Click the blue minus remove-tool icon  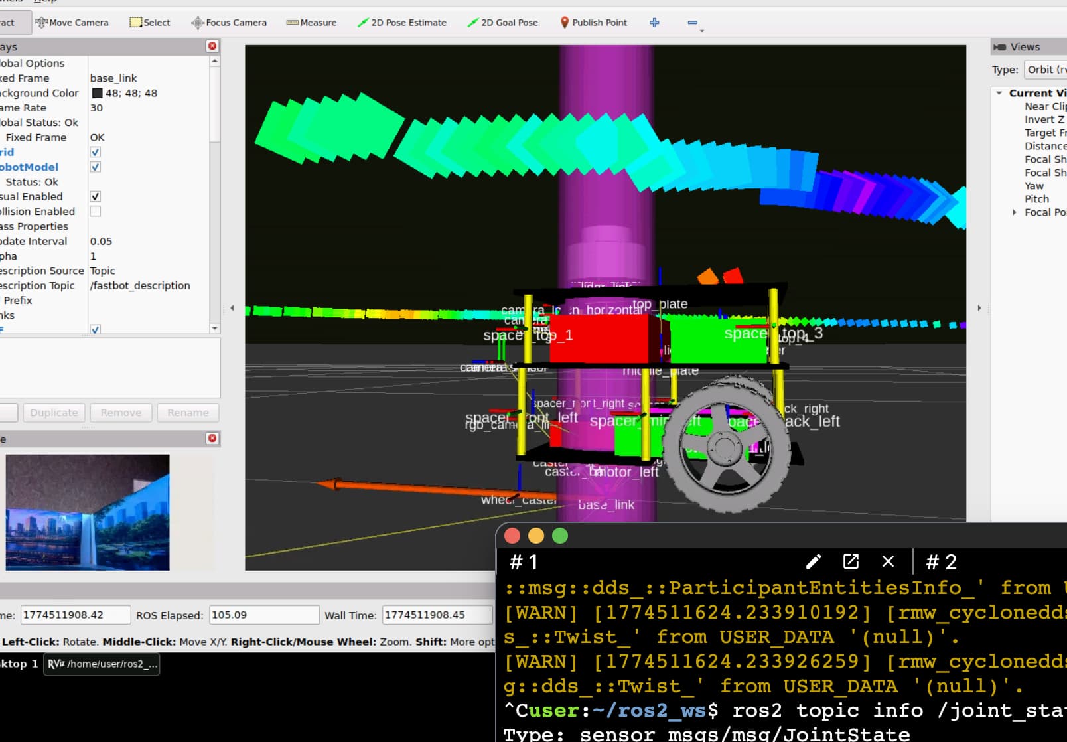coord(692,23)
